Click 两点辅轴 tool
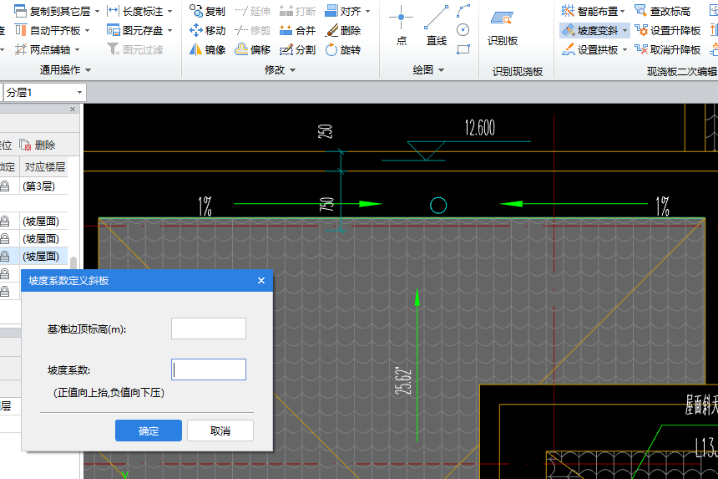The height and width of the screenshot is (479, 718). click(42, 49)
